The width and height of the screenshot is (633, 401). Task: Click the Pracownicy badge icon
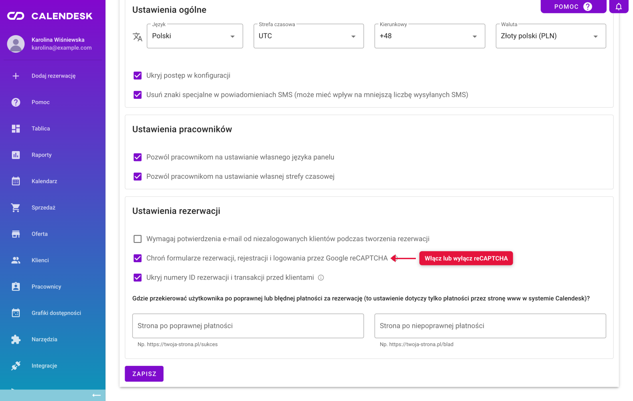16,287
